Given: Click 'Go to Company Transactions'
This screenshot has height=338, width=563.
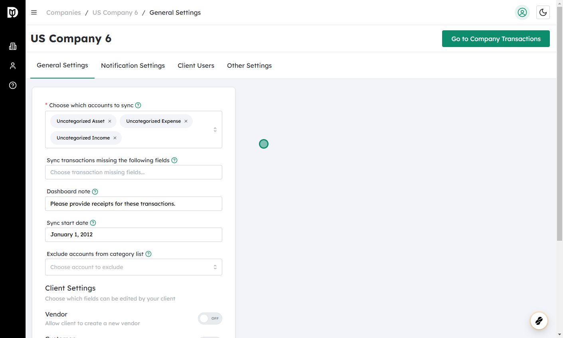Looking at the screenshot, I should [496, 39].
